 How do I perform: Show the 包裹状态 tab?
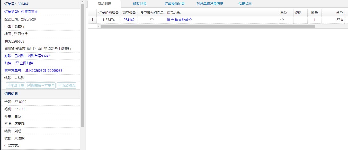(245, 4)
